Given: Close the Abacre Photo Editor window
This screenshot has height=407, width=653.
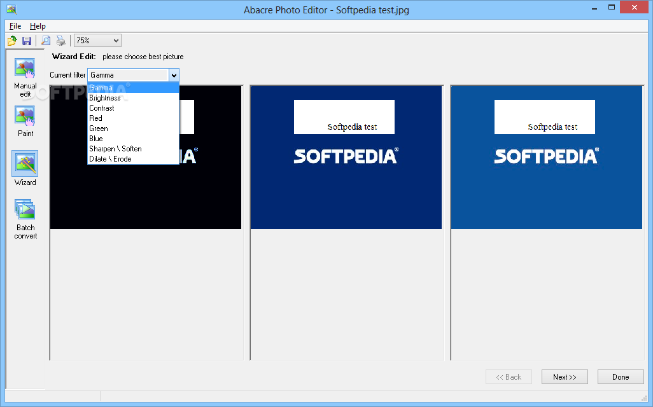Looking at the screenshot, I should (x=635, y=7).
